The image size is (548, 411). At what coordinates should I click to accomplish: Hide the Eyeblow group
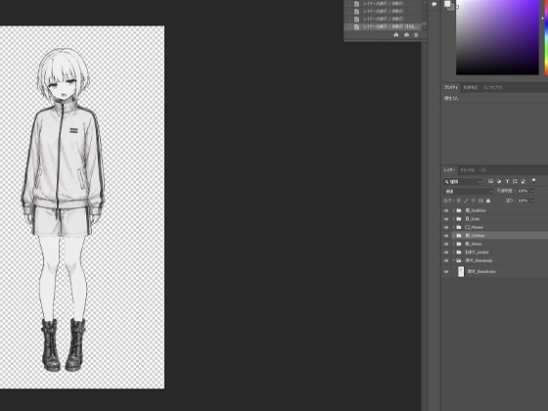446,210
